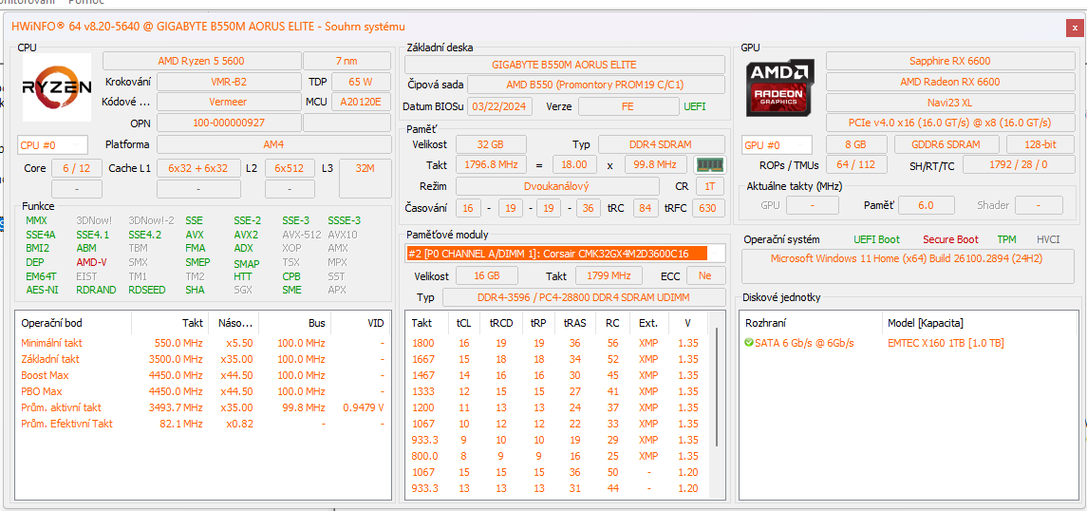Click the AMD Radeon RX 6600 field
The width and height of the screenshot is (1087, 511).
(x=949, y=82)
